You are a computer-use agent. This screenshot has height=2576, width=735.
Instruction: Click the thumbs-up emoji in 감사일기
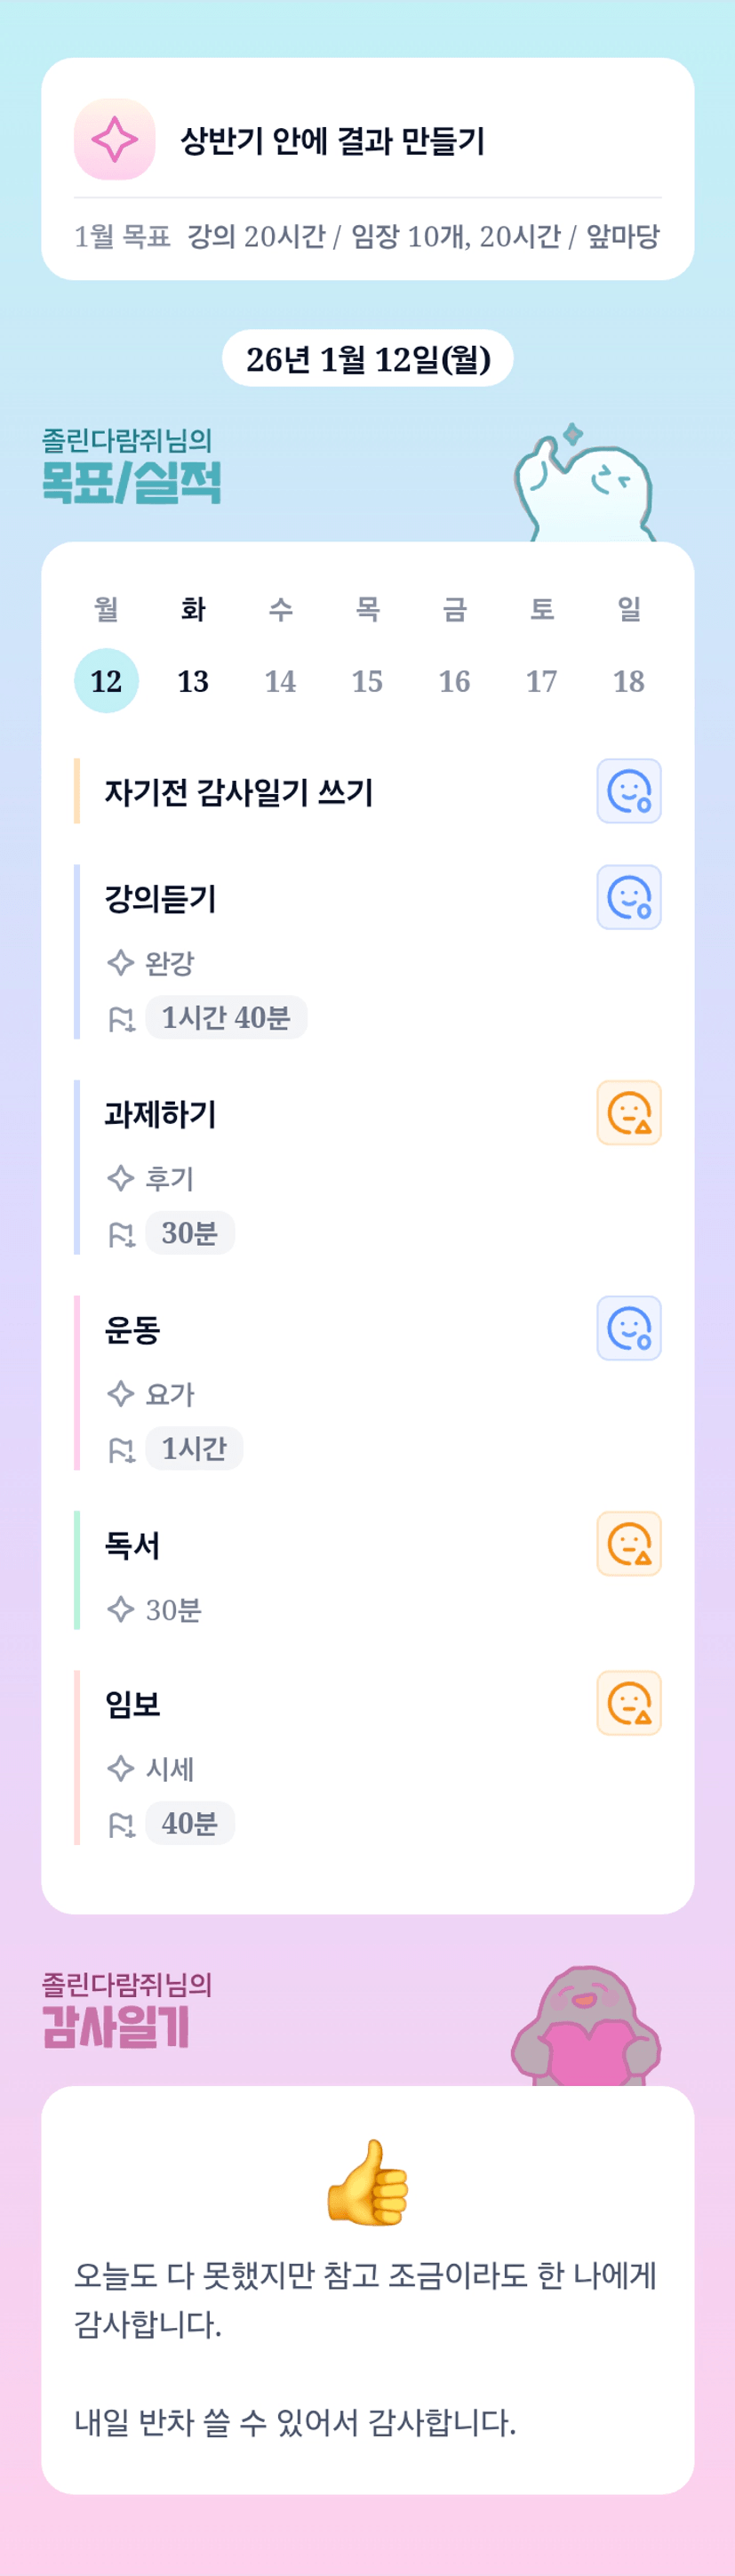coord(368,2182)
